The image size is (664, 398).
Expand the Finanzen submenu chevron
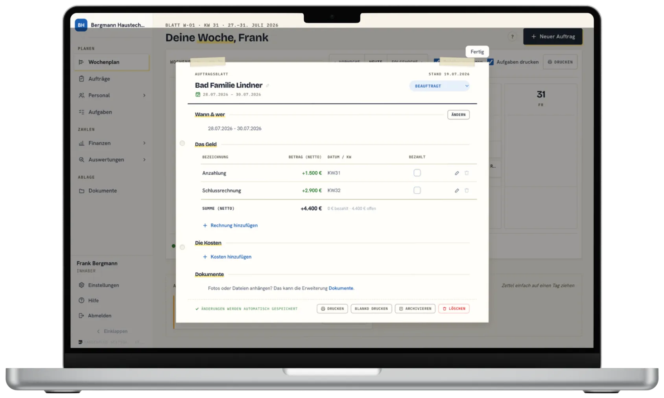tap(144, 143)
